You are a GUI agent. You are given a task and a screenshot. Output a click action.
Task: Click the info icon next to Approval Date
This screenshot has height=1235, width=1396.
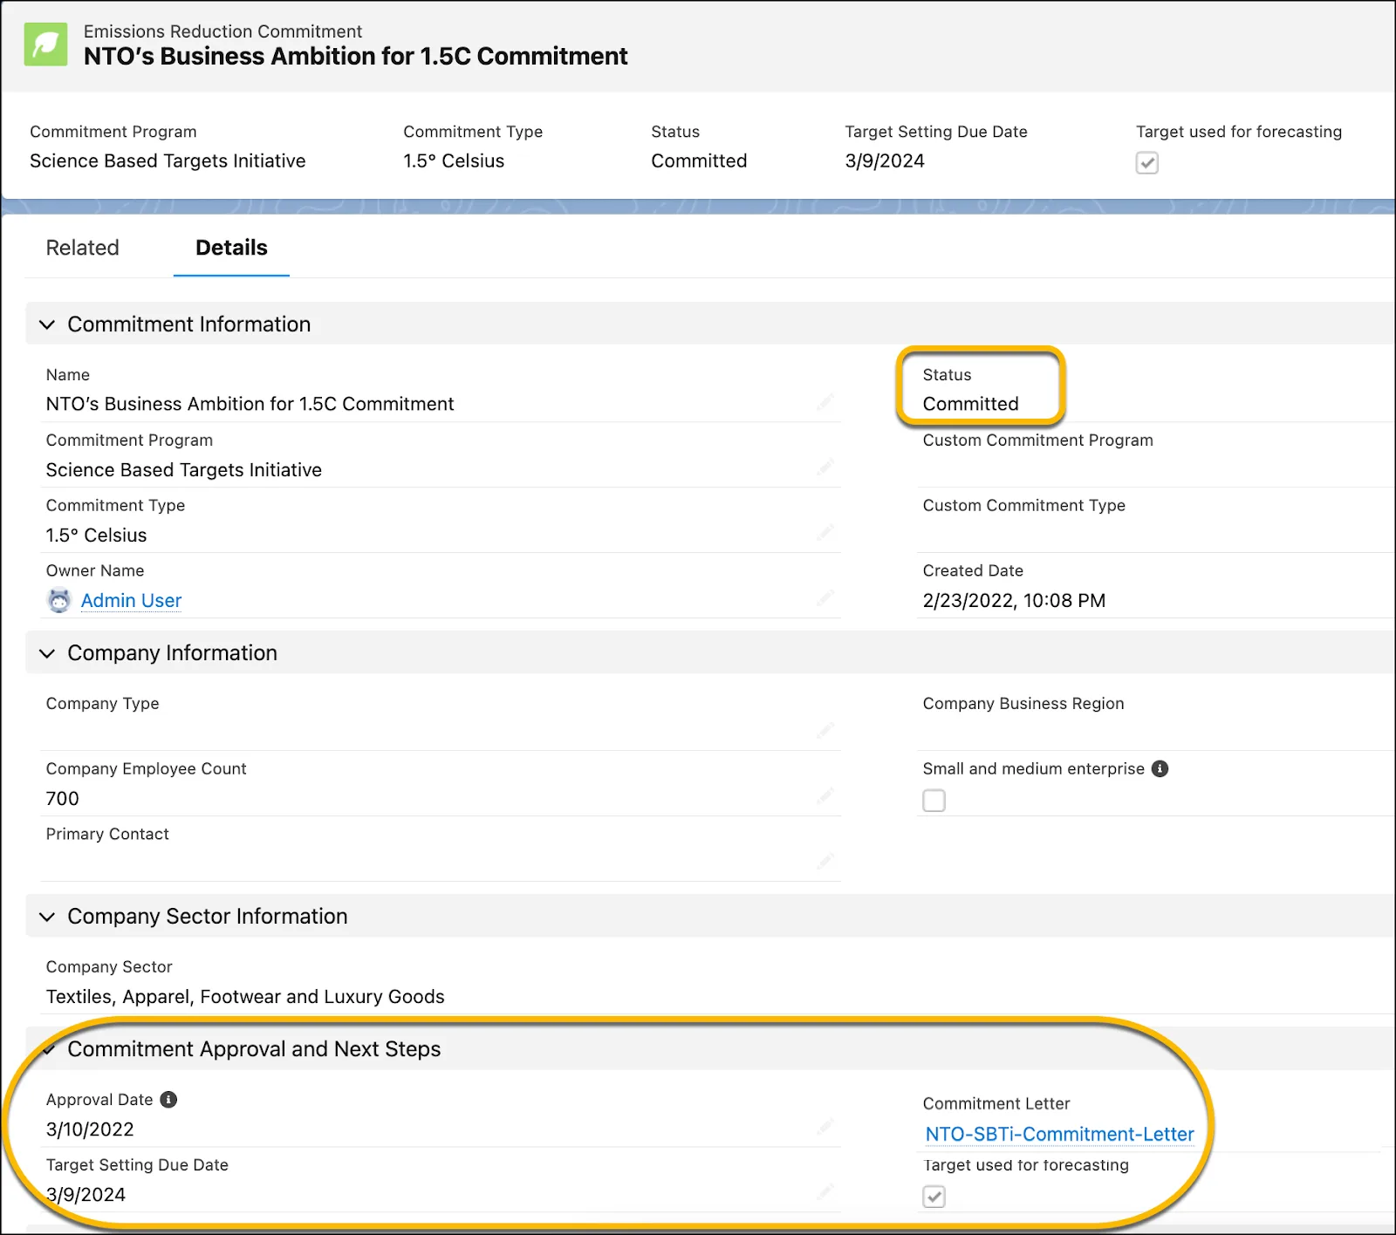click(168, 1100)
